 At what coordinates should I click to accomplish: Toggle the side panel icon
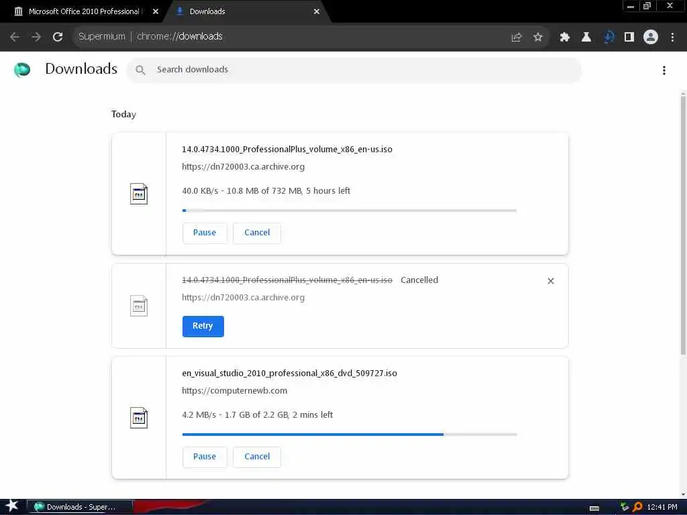tap(629, 38)
